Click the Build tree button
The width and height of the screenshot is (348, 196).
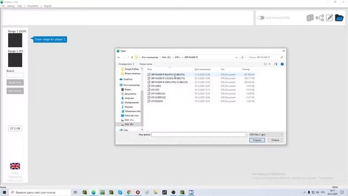(x=15, y=83)
